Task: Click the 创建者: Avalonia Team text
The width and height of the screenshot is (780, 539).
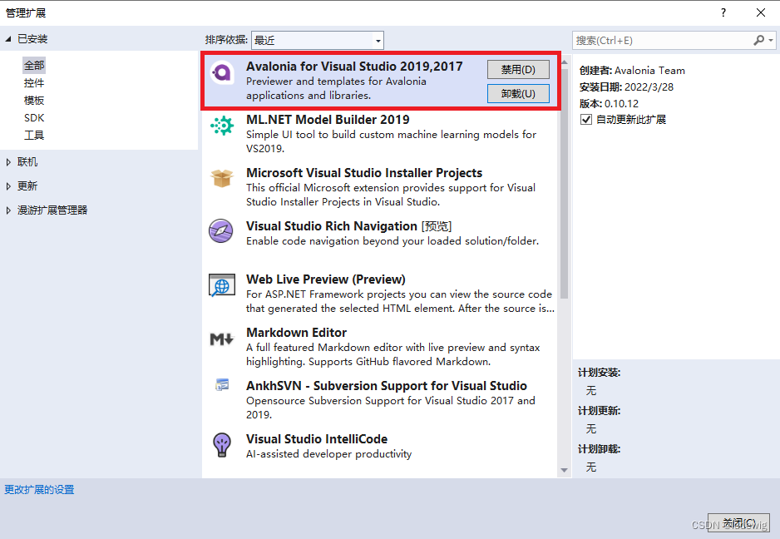Action: (x=632, y=71)
